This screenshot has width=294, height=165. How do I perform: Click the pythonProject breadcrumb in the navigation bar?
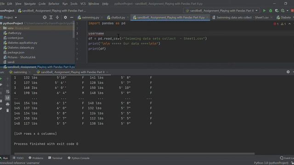pyautogui.click(x=7, y=11)
